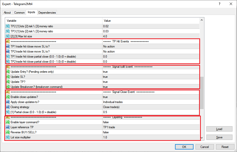The height and width of the screenshot is (152, 237).
Task: Click the icon beside Reverse BUY/SELL?
Action: [x=8, y=132]
